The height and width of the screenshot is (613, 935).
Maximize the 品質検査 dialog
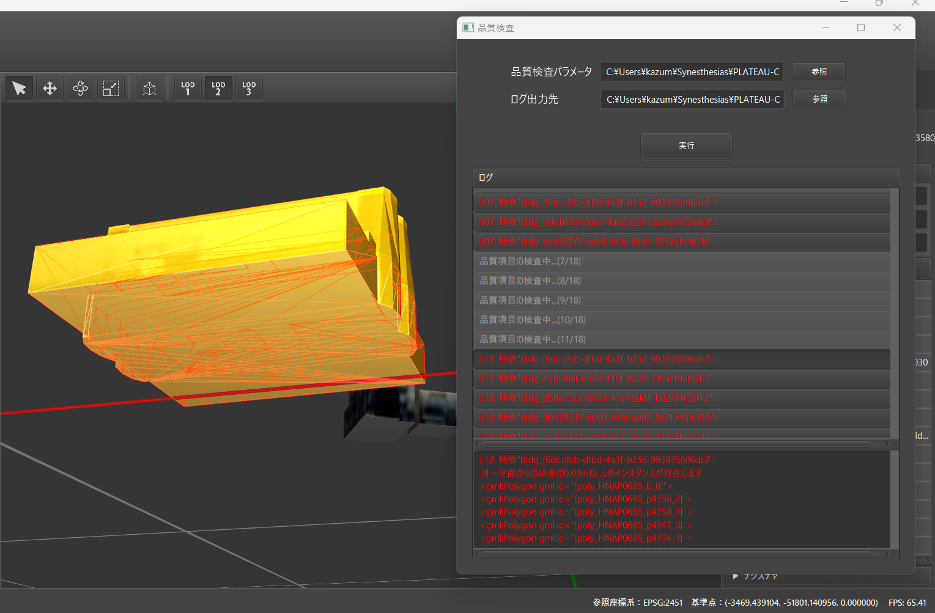[x=861, y=28]
